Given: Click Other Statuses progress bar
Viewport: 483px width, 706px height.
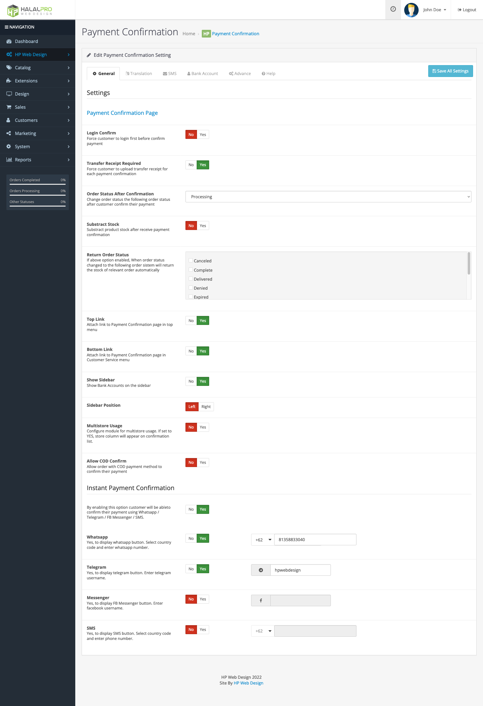Looking at the screenshot, I should pos(37,206).
